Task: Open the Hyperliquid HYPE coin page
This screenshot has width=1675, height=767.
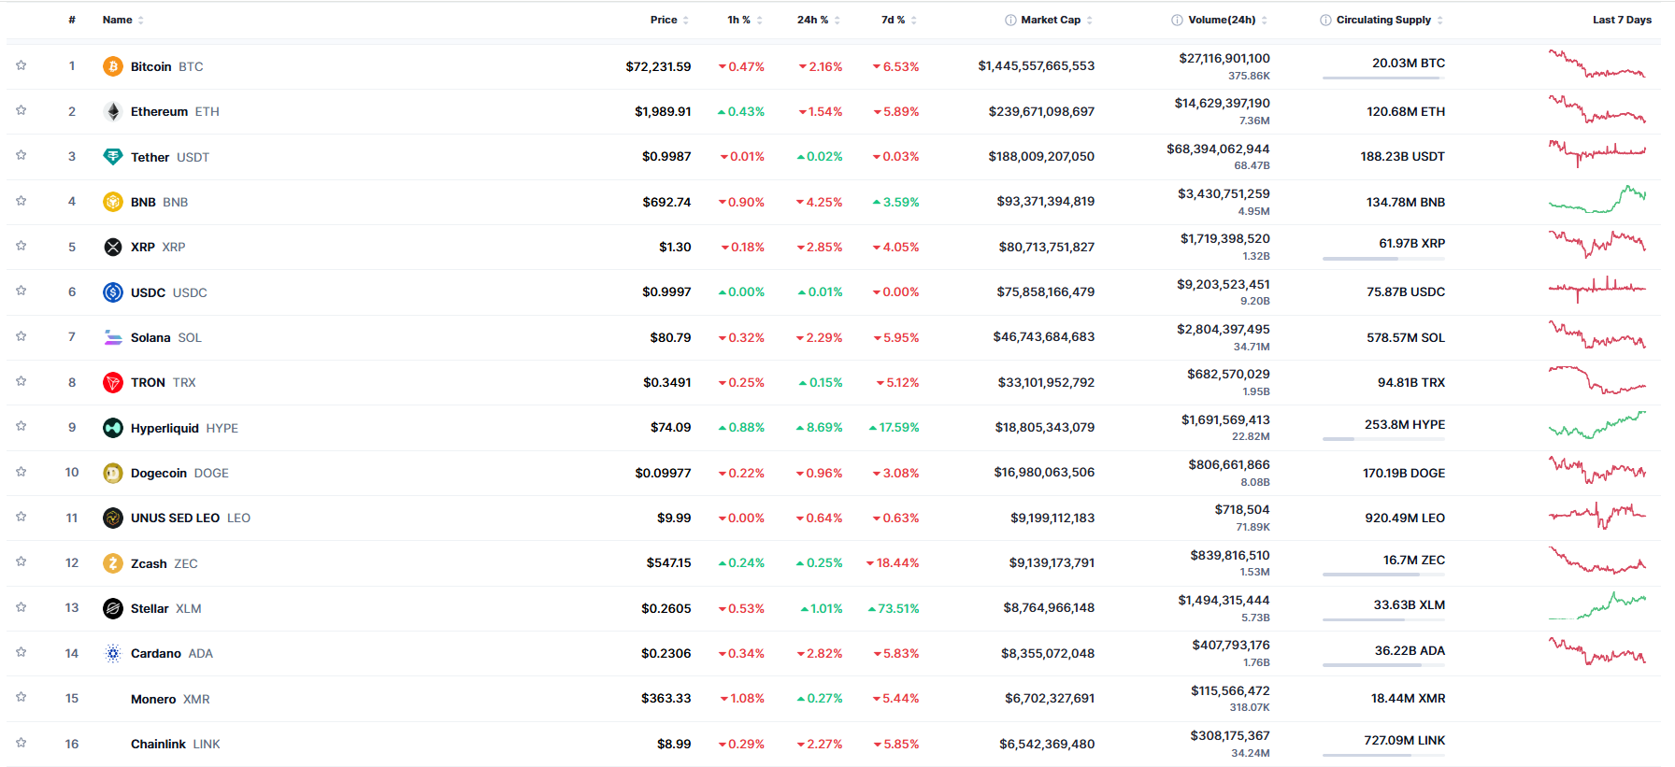Action: tap(184, 428)
